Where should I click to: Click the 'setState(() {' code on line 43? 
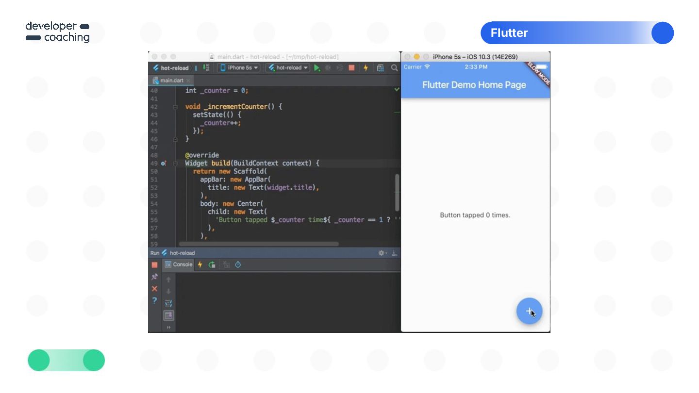pos(217,115)
